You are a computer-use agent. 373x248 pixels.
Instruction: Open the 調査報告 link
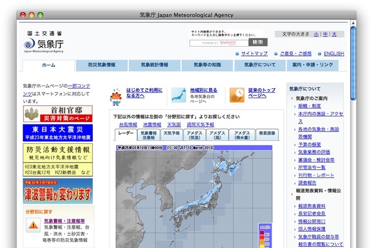pos(307,183)
